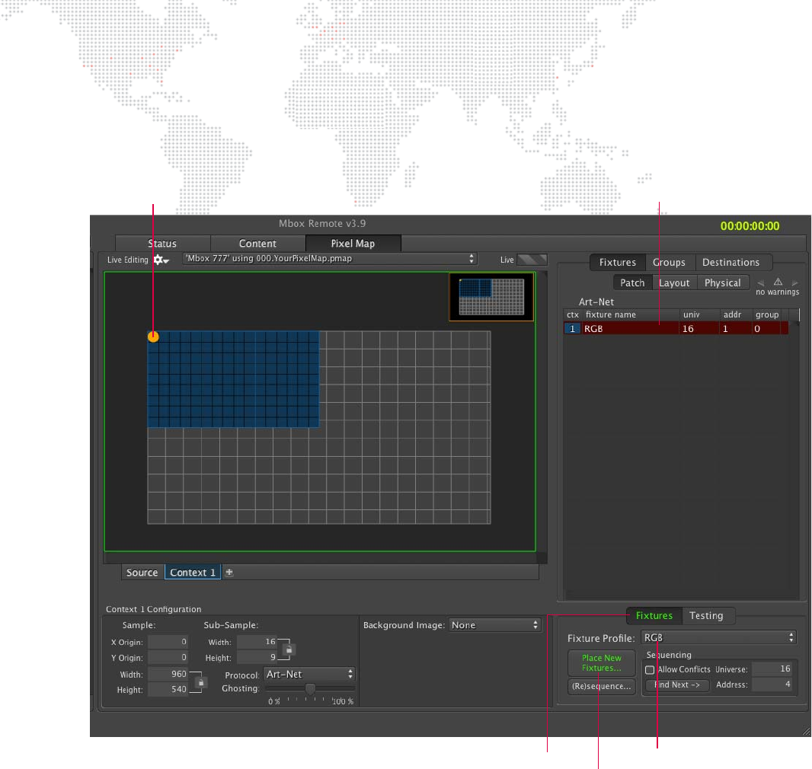Click the warning triangle icon

pyautogui.click(x=778, y=282)
